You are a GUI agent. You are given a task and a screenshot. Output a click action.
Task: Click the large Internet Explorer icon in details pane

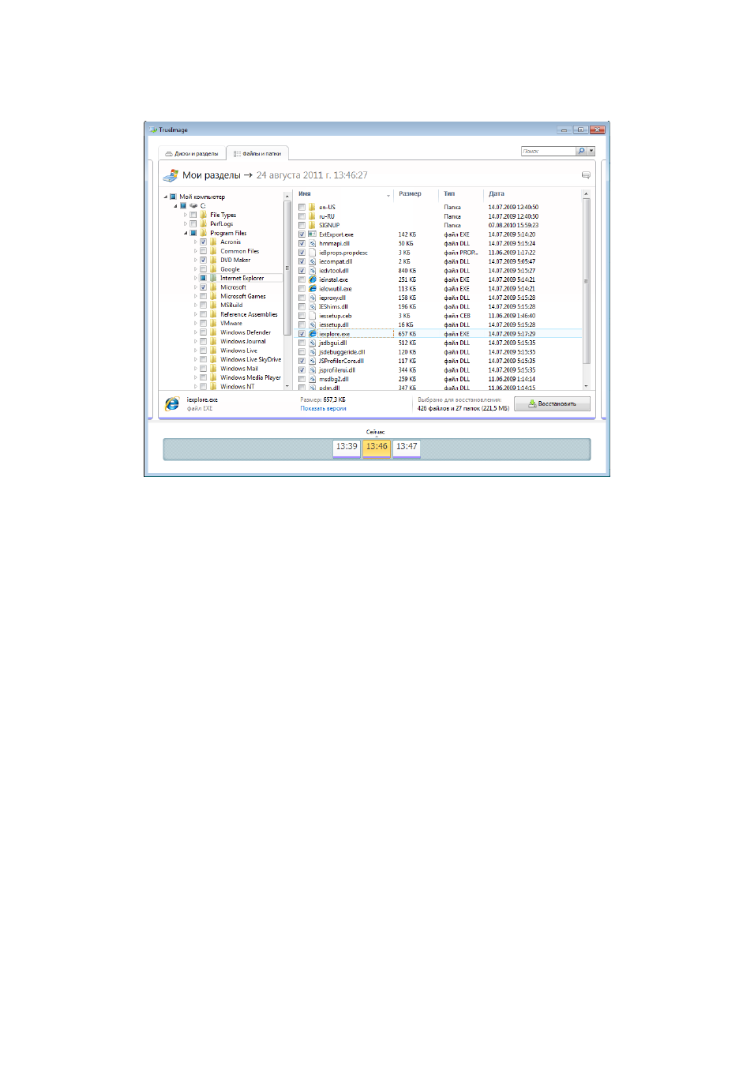pyautogui.click(x=172, y=404)
